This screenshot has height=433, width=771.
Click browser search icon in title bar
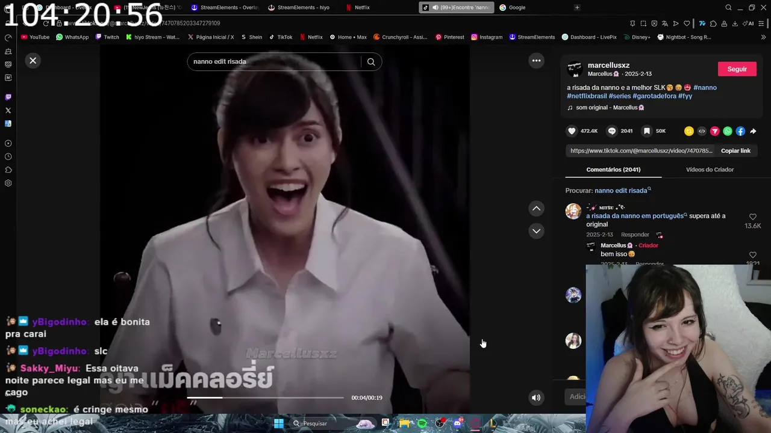click(728, 7)
